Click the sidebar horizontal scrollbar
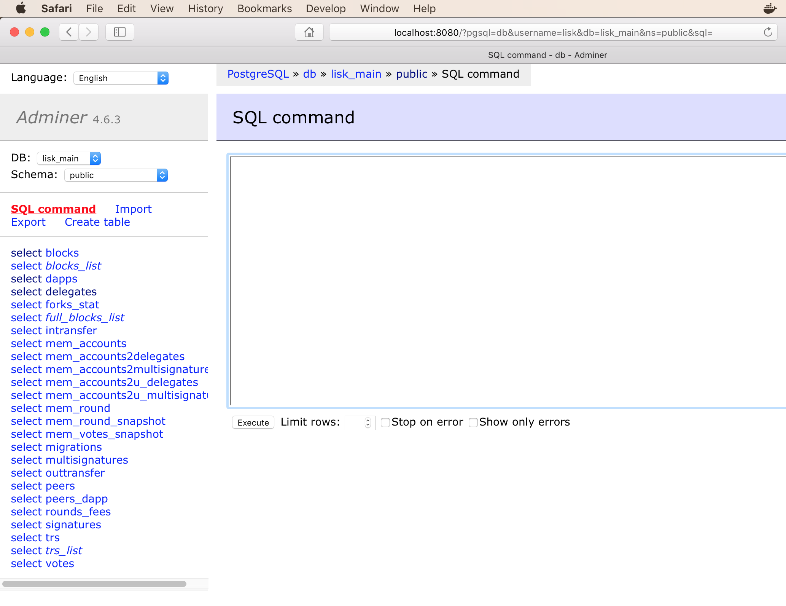 (x=94, y=584)
